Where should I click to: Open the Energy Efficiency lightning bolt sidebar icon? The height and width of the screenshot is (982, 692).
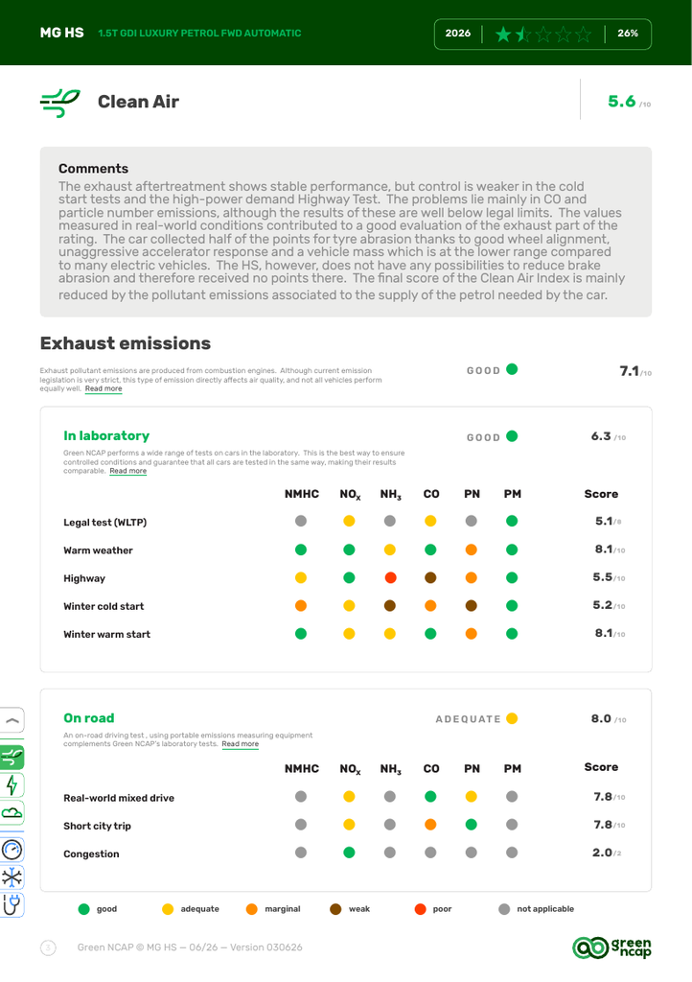click(x=12, y=785)
